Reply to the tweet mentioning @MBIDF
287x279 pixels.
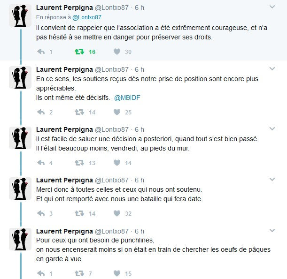click(x=41, y=112)
